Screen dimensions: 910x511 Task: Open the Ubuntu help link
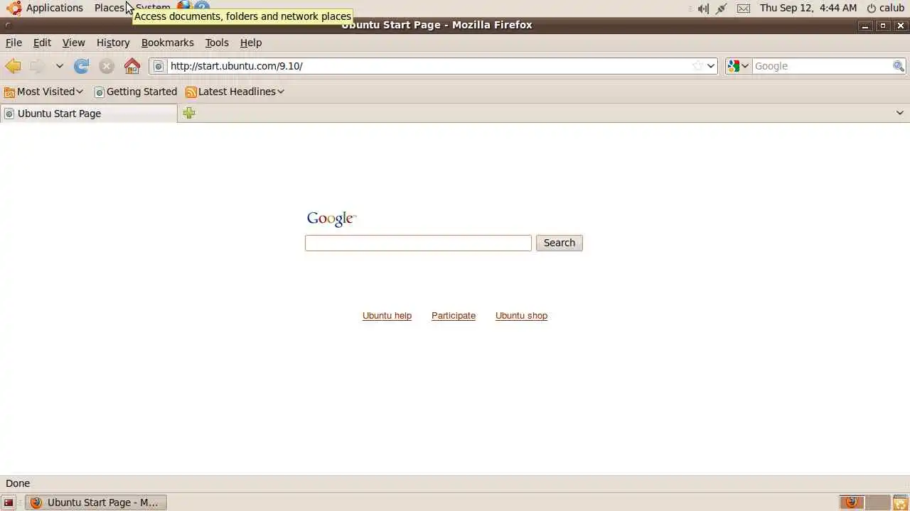click(x=387, y=316)
